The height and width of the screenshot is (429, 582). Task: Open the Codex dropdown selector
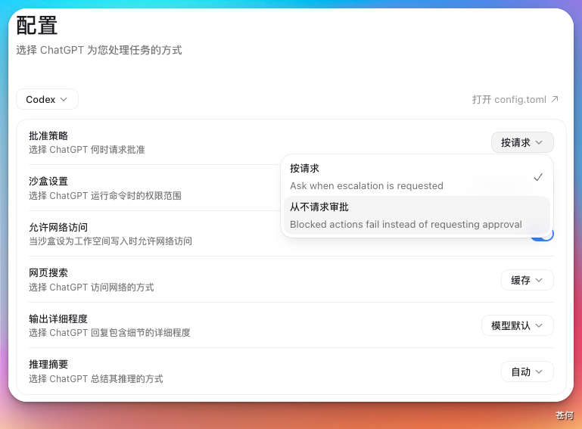47,99
